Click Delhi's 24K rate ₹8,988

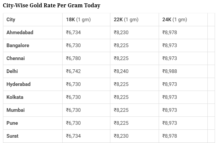(169, 71)
